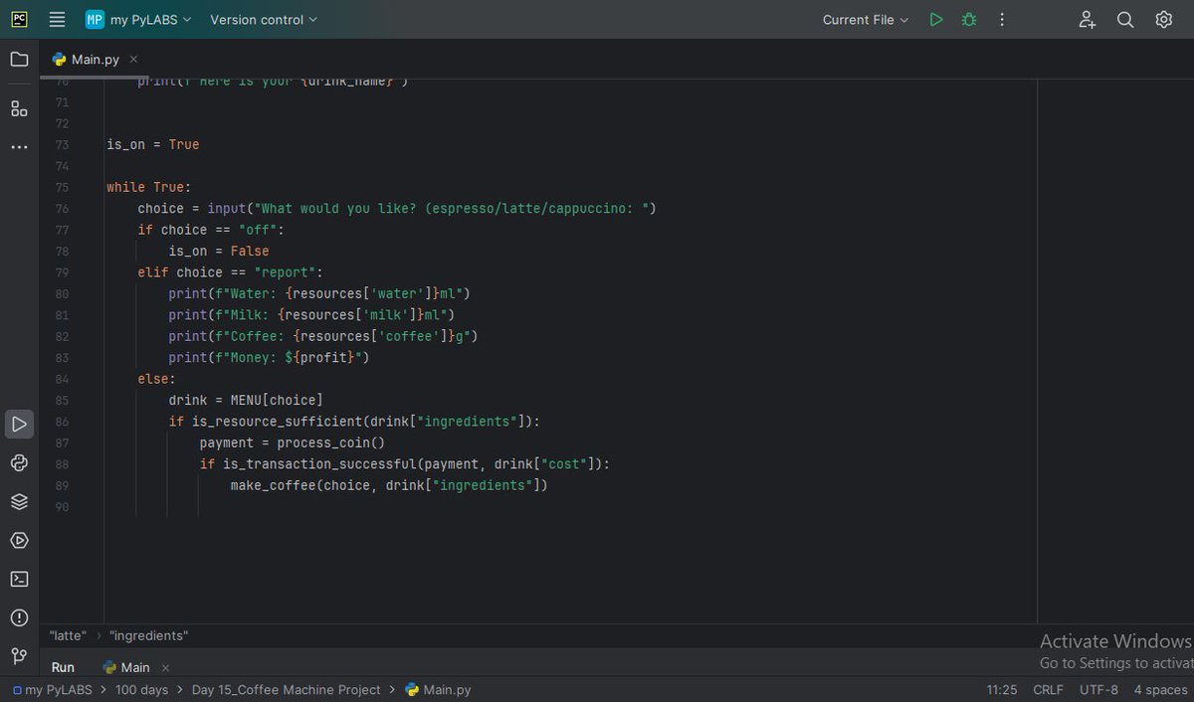Click the input prompt string on line 76
1194x702 pixels.
pos(452,209)
